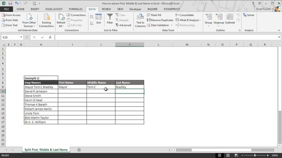Open the Developer tab

pos(135,9)
